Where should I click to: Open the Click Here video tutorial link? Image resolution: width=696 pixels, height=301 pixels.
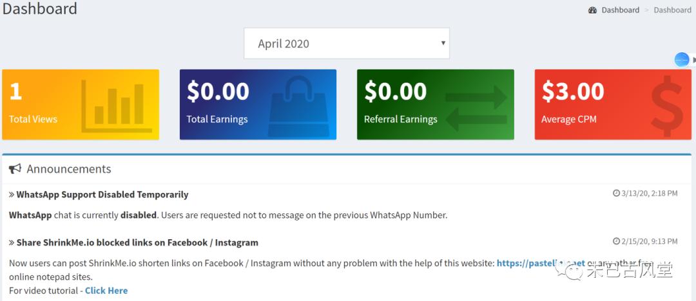pos(106,291)
